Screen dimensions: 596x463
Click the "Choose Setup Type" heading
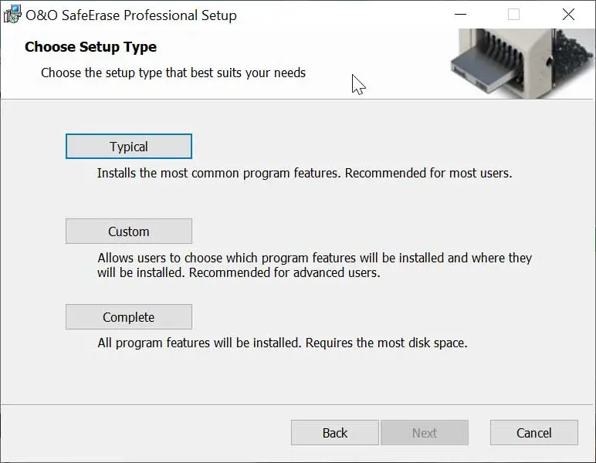(x=90, y=47)
